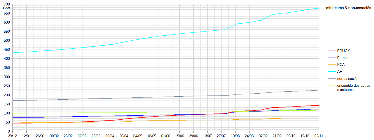Click the 450 y-axis tick label
Image resolution: width=374 pixels, height=140 pixels.
(7, 49)
